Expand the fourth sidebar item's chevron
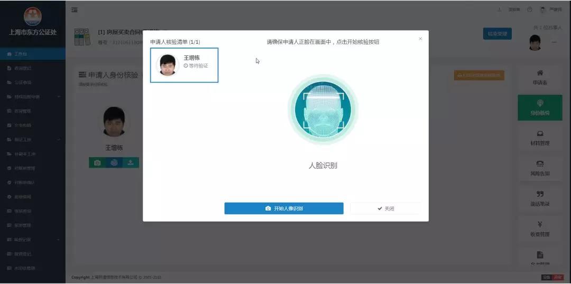The height and width of the screenshot is (284, 571). pyautogui.click(x=59, y=97)
